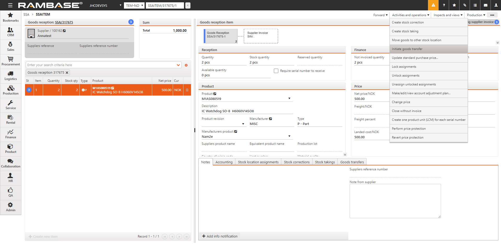Viewport: 501px width, 244px height.
Task: Open the Bookmarks sidebar icon
Action: click(x=10, y=17)
